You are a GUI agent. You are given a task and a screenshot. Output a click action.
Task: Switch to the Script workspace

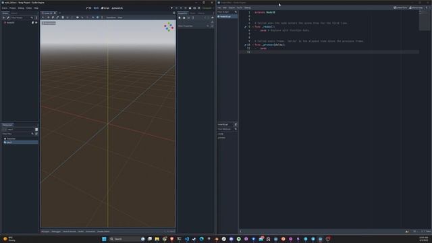(105, 8)
